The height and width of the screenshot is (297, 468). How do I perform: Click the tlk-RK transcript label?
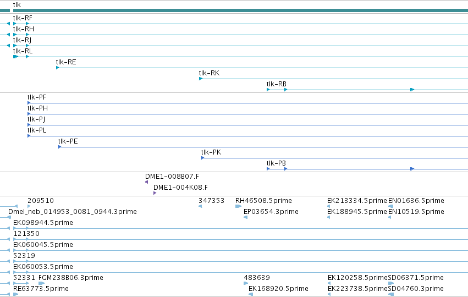209,73
